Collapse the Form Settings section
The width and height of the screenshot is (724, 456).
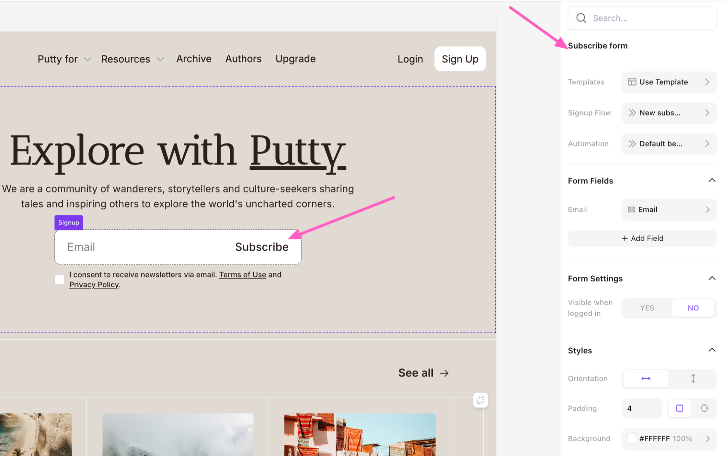712,279
